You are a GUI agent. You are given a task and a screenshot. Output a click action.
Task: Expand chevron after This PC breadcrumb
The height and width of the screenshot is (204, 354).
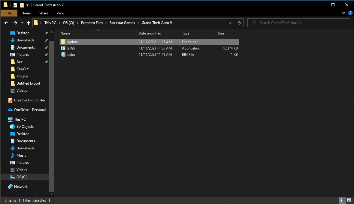[x=60, y=23]
